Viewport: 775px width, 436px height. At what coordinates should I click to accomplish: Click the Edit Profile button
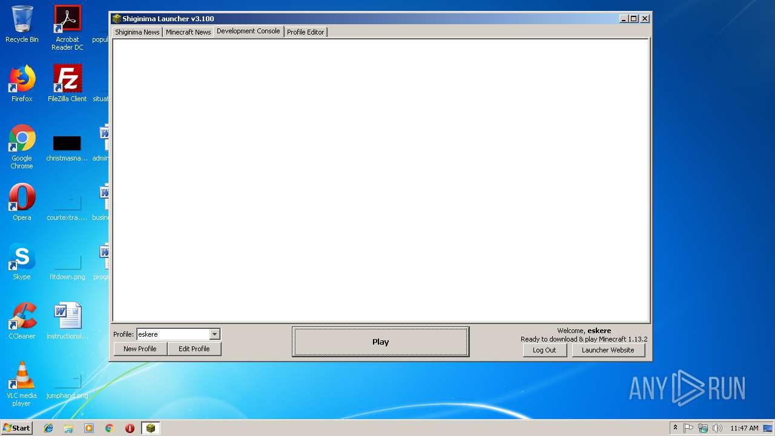click(x=194, y=349)
